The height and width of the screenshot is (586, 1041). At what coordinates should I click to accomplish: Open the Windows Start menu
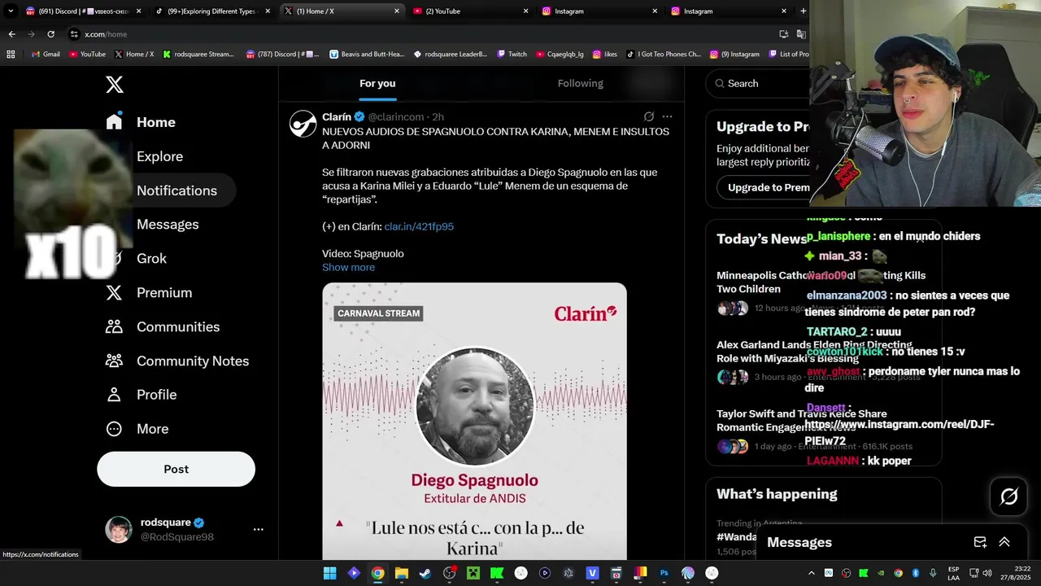coord(329,573)
